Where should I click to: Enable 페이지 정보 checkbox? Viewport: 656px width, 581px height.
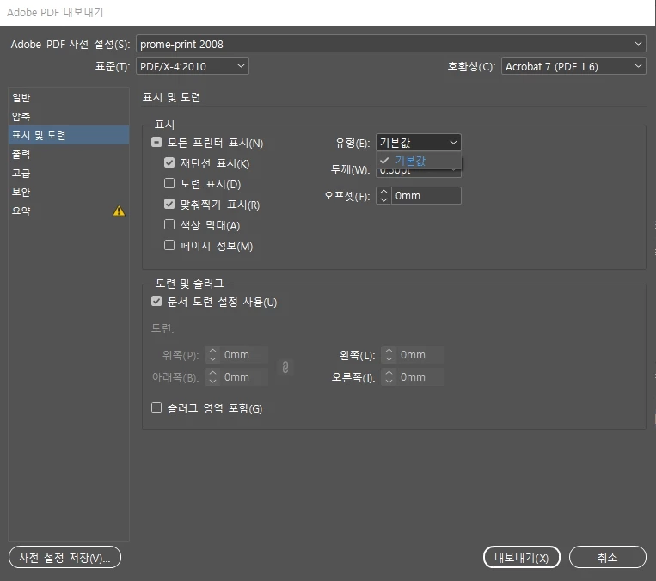pos(169,245)
